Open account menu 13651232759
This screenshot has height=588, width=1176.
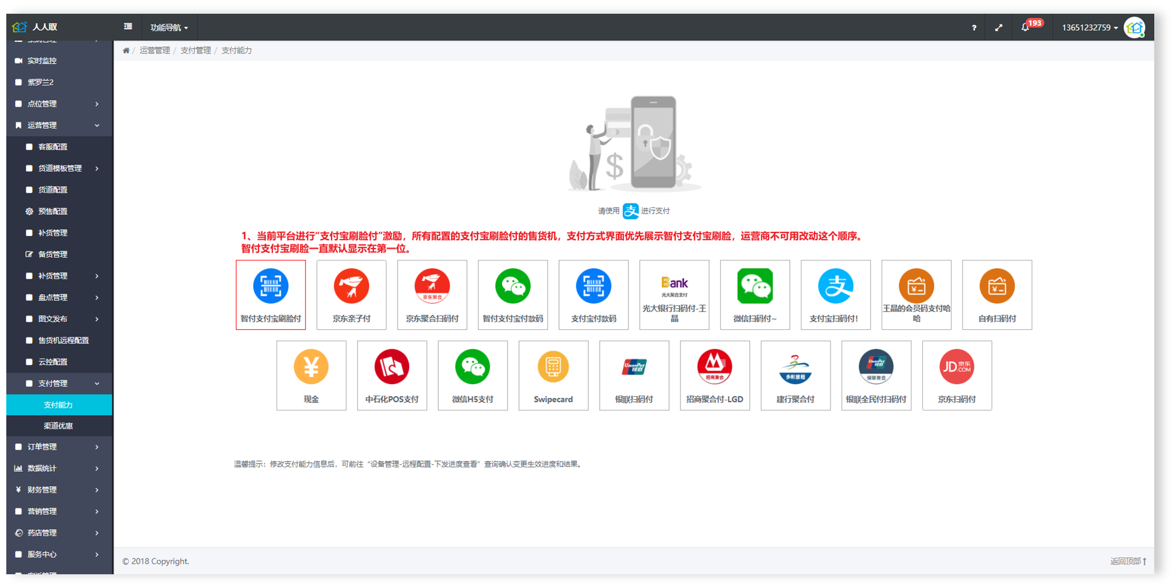pyautogui.click(x=1090, y=27)
